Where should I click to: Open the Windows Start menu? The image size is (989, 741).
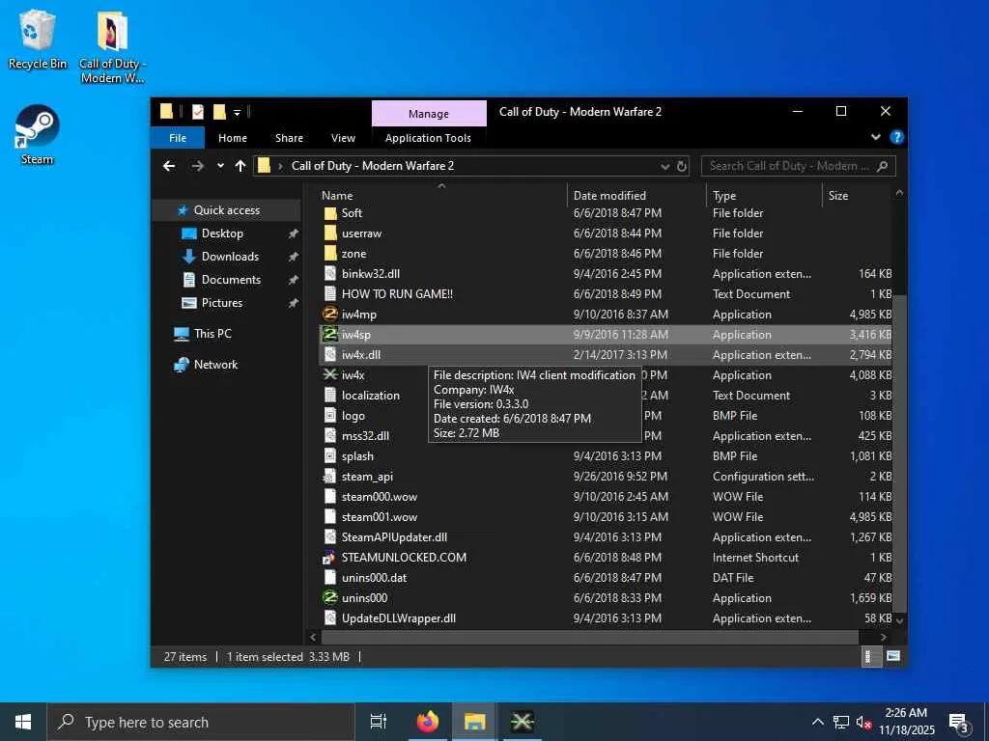point(23,722)
